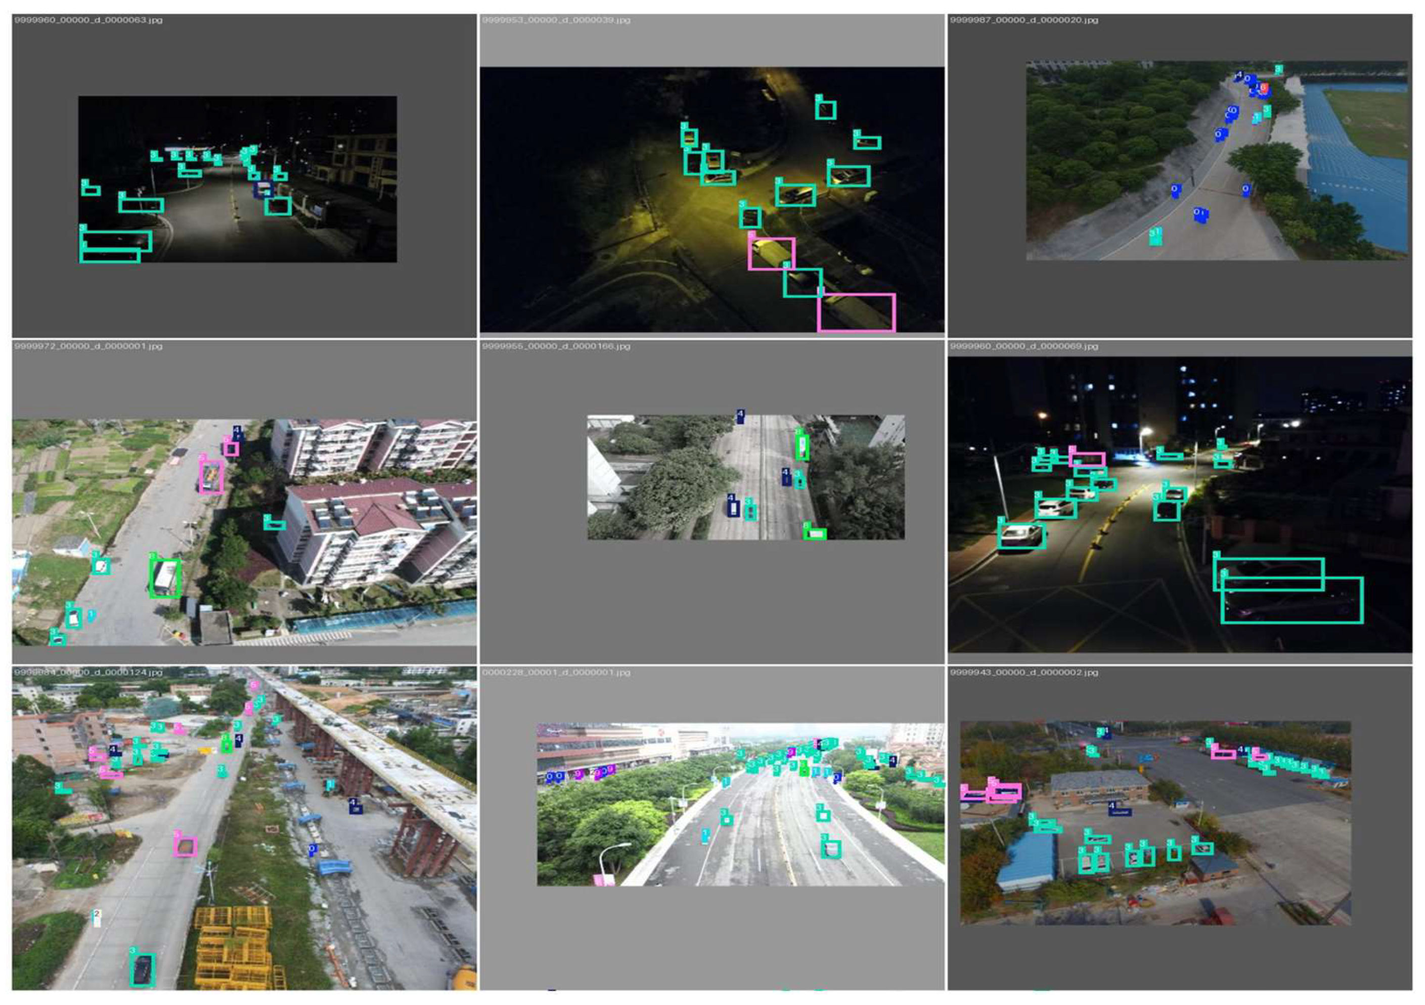
Task: Click the 9999960_00000_d_0000063.jpg filename label
Action: tap(89, 20)
